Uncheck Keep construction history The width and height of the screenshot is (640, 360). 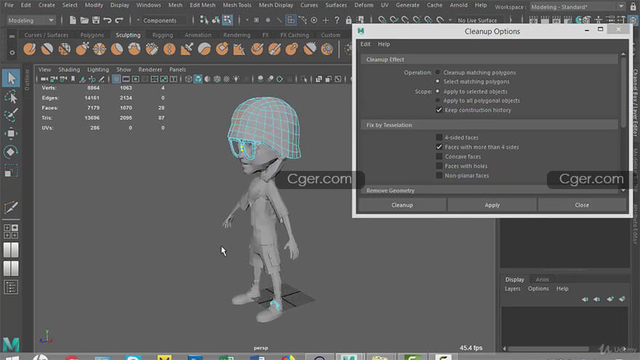click(x=439, y=110)
